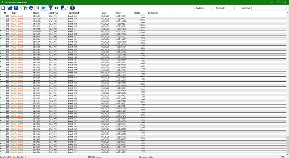
Task: Pause the DALI monitoring
Action: pos(38,8)
